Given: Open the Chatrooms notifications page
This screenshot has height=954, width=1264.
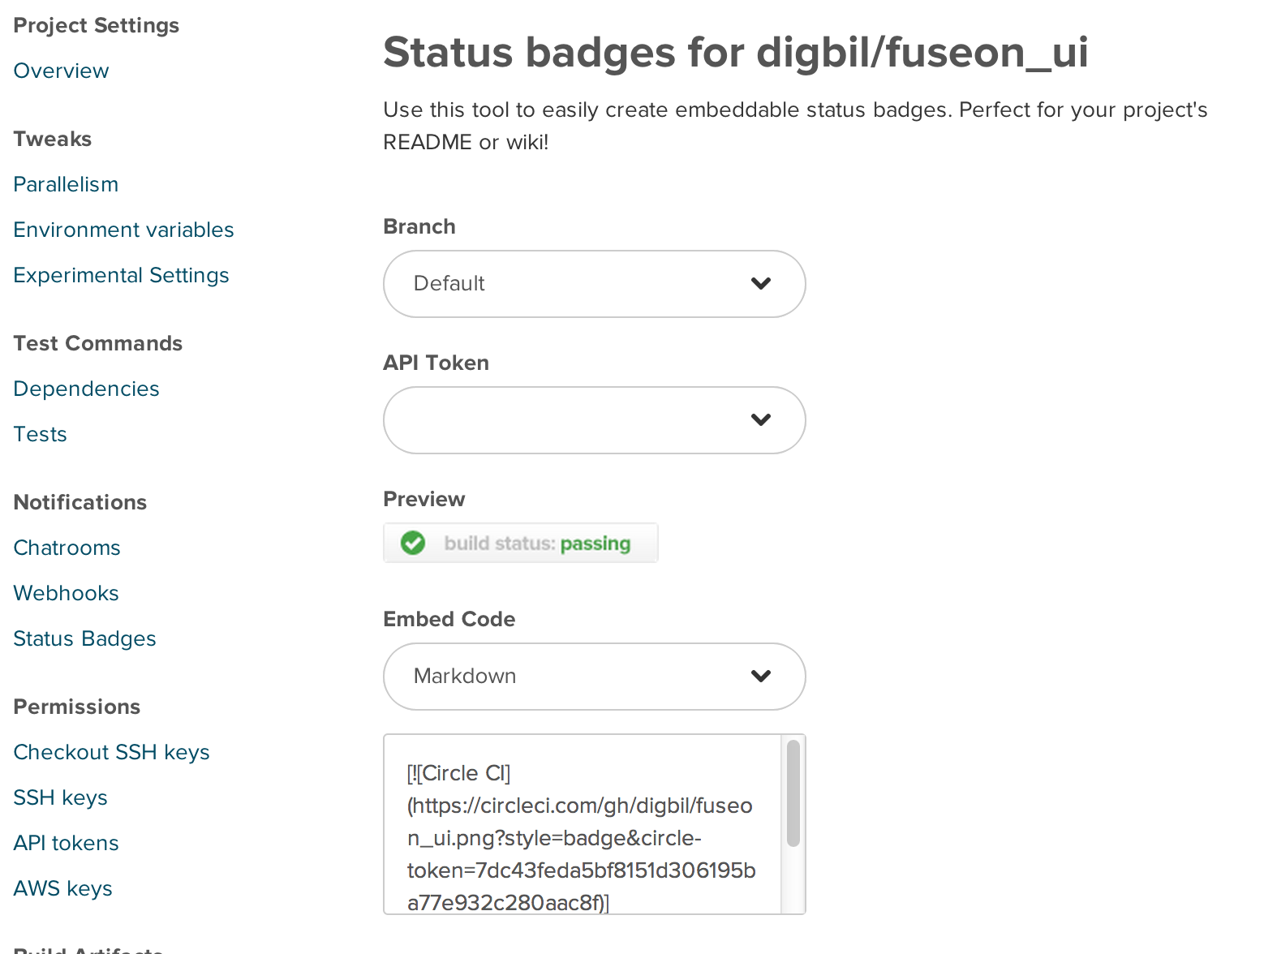Looking at the screenshot, I should click(67, 548).
